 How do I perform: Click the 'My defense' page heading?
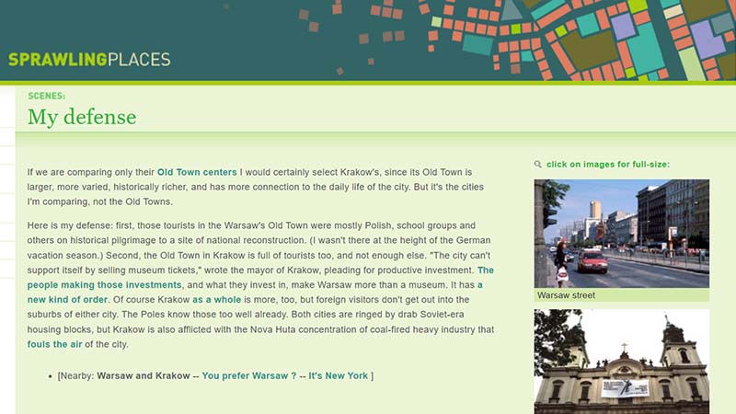pos(82,117)
